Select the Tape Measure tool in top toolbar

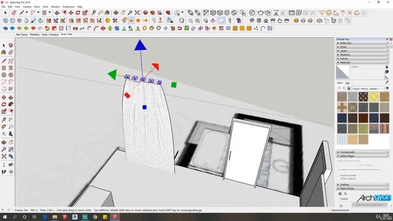[x=93, y=12]
